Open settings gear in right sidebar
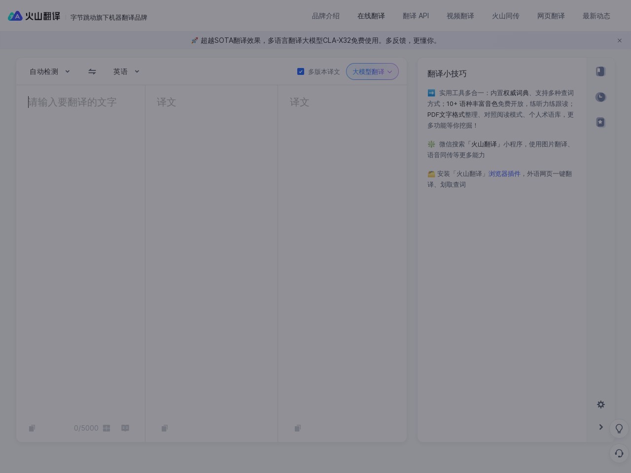631x473 pixels. pyautogui.click(x=601, y=405)
